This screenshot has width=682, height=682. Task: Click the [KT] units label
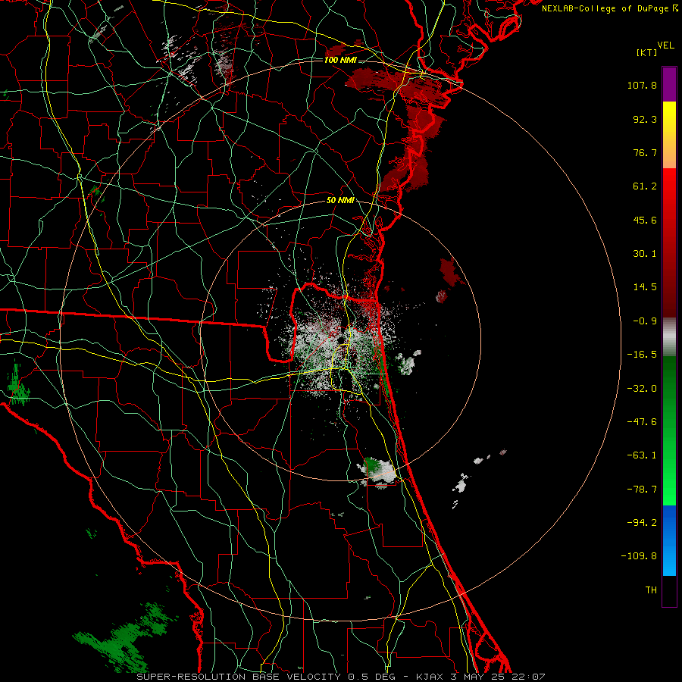pyautogui.click(x=646, y=52)
